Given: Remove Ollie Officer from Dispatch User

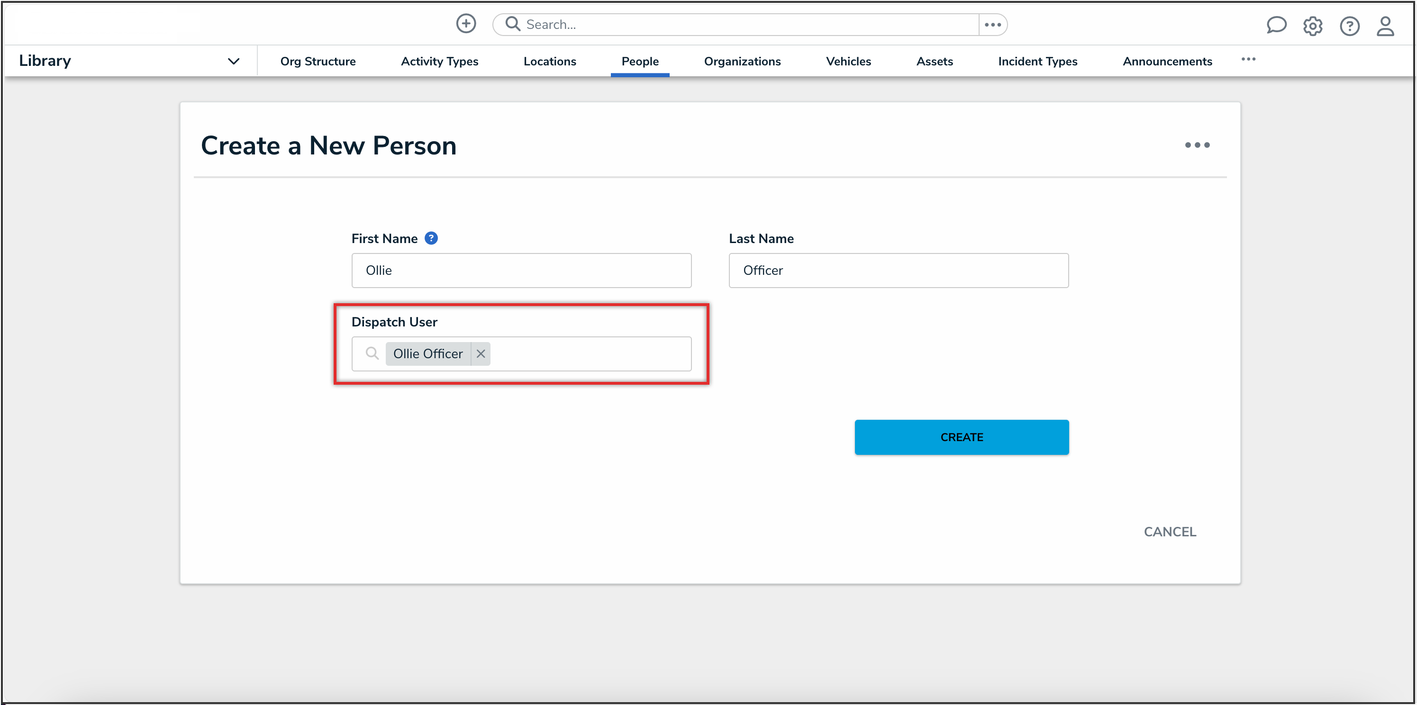Looking at the screenshot, I should point(481,353).
